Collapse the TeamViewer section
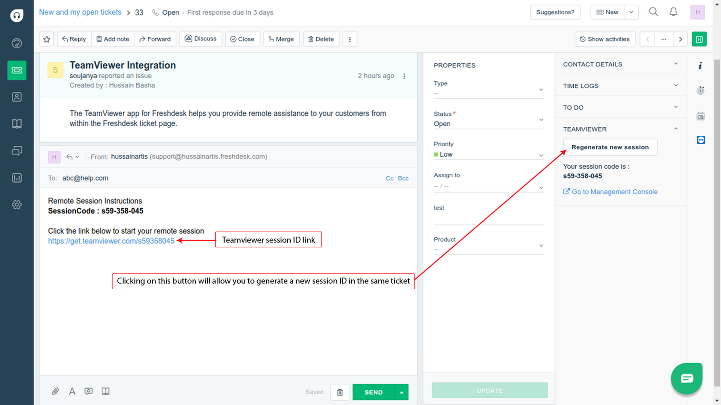This screenshot has height=405, width=721. [x=620, y=129]
